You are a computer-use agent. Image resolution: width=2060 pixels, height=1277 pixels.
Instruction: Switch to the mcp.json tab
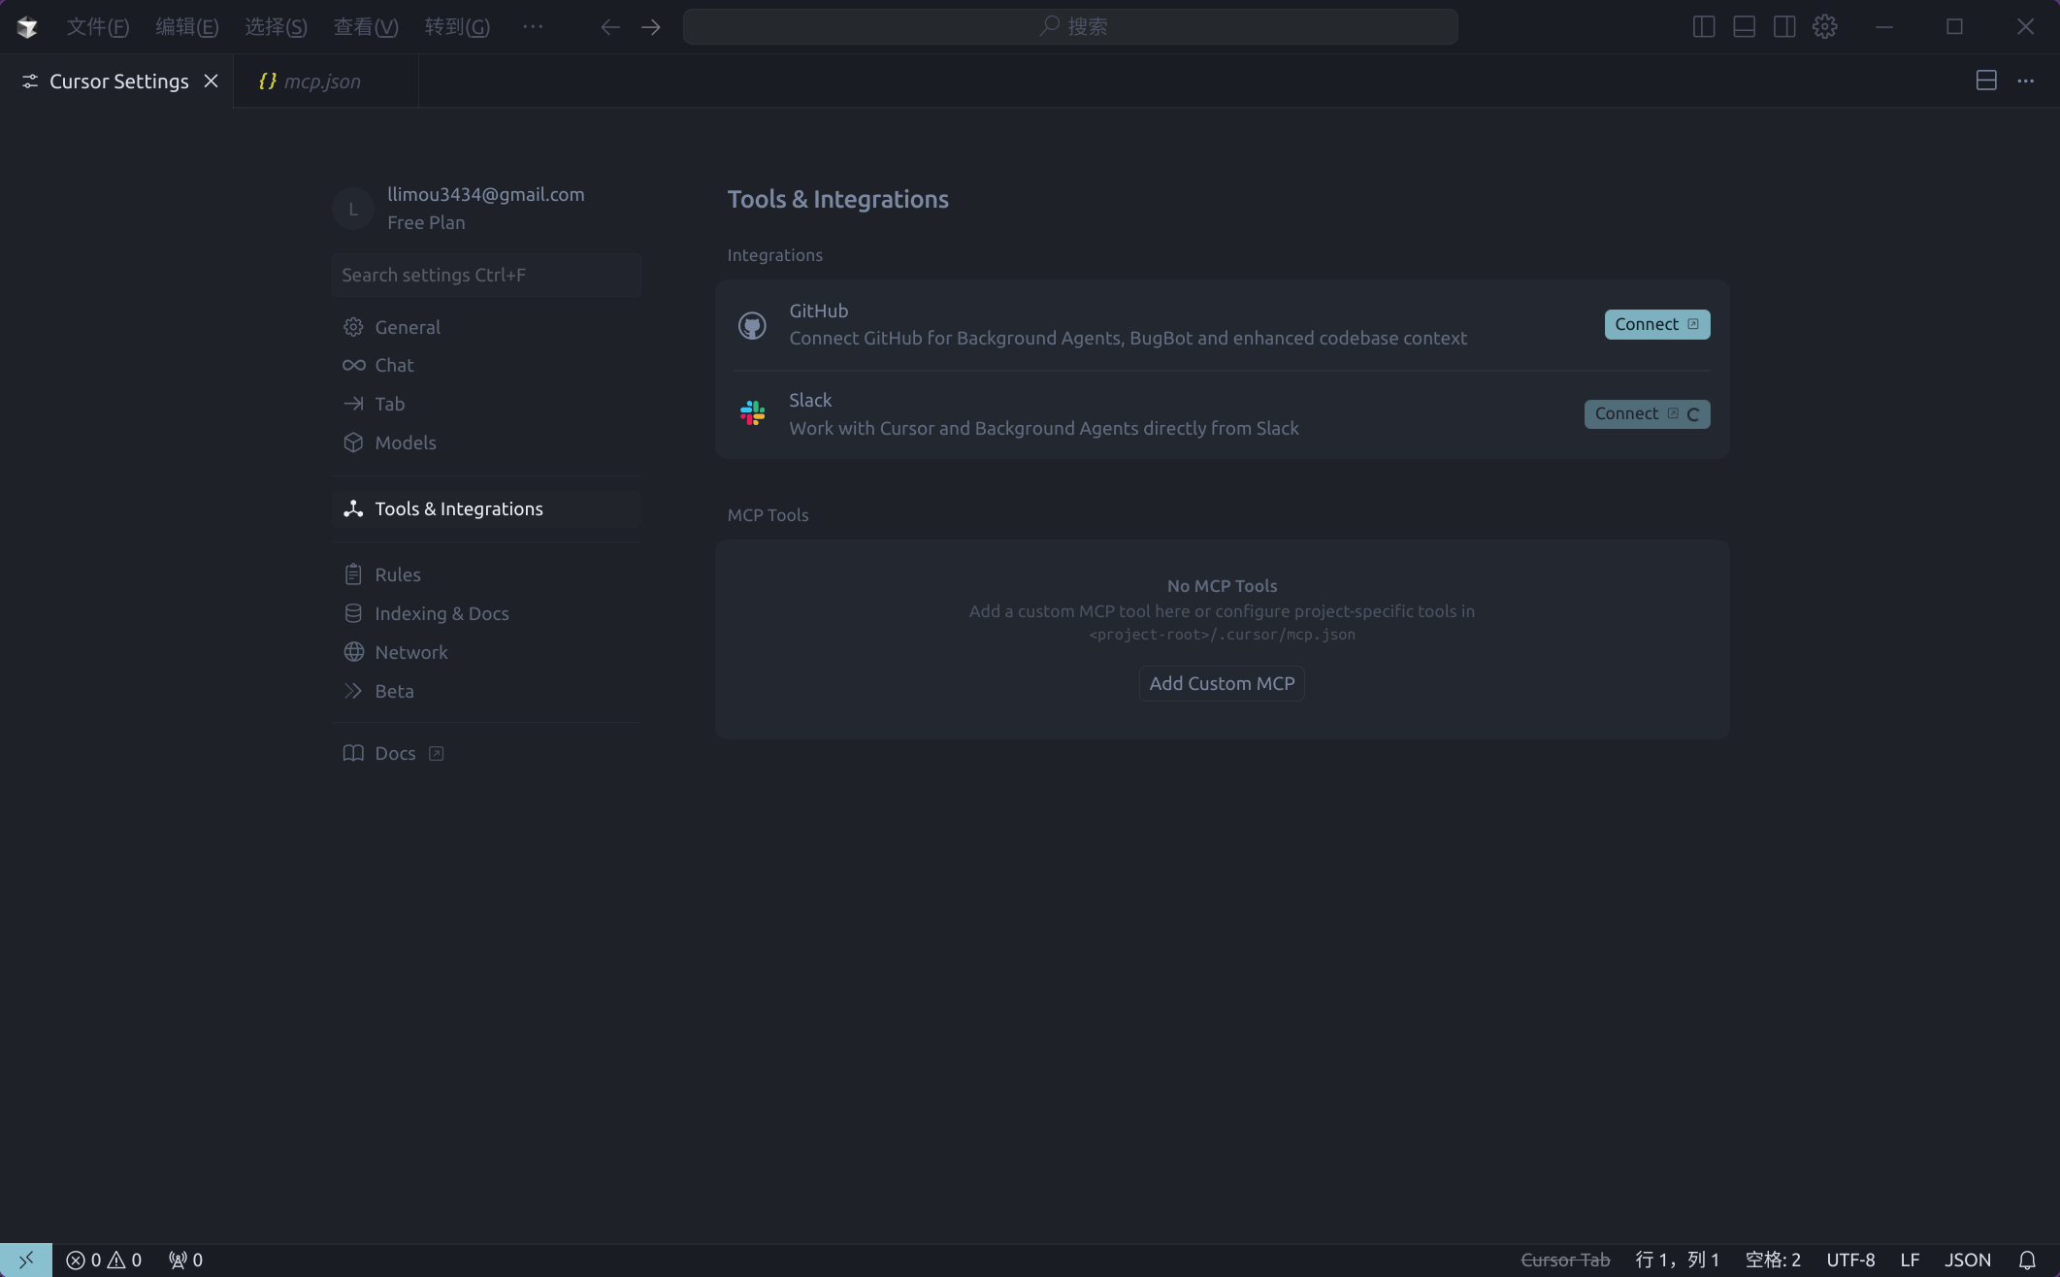point(321,82)
